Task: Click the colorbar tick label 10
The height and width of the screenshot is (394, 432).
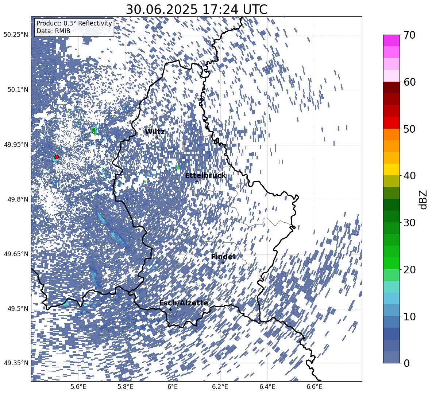Action: point(409,316)
